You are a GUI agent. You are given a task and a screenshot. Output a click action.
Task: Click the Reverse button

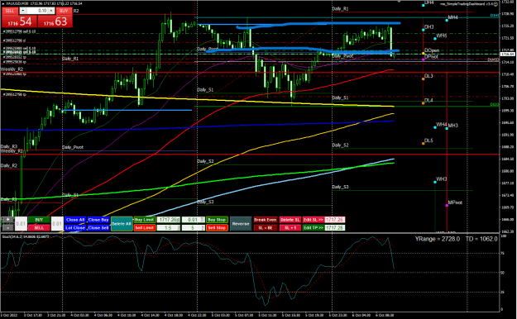click(241, 224)
